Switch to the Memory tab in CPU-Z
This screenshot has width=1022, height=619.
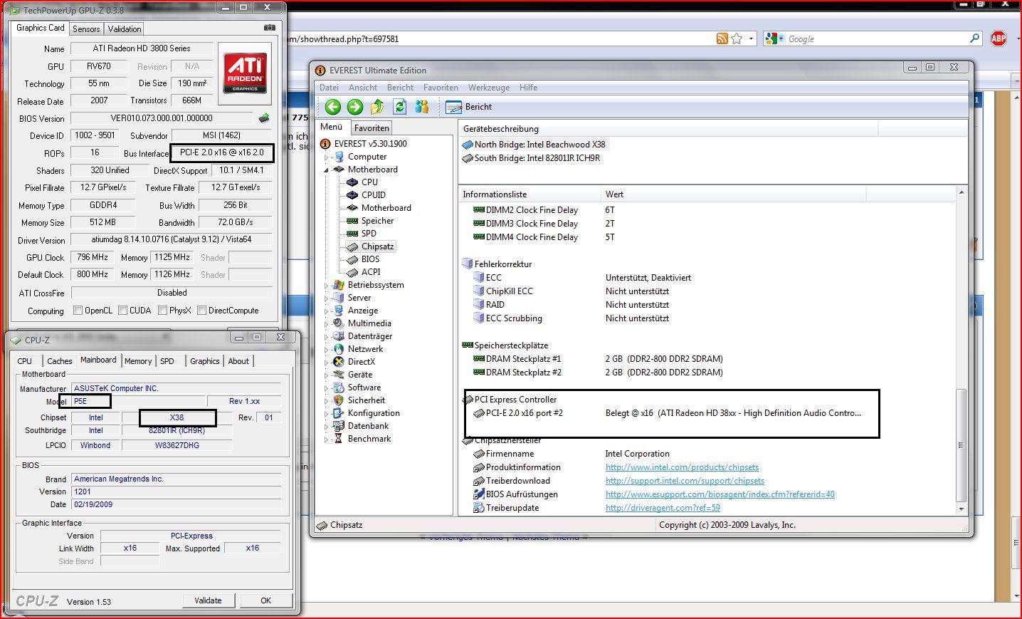click(x=138, y=361)
